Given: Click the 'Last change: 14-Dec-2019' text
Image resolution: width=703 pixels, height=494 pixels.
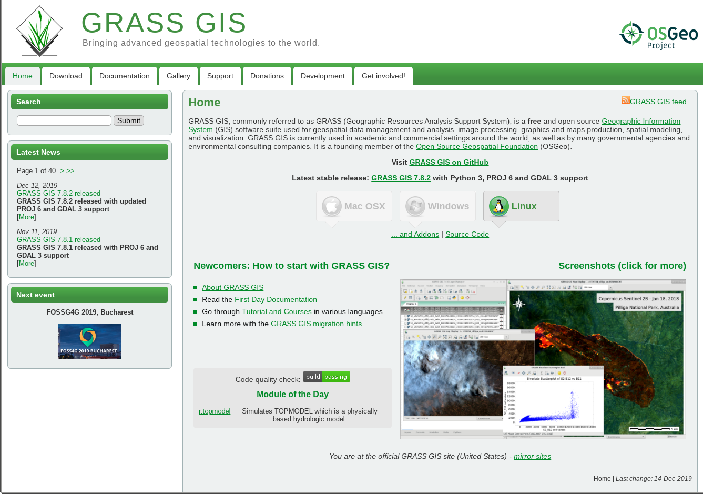Looking at the screenshot, I should click(x=654, y=479).
